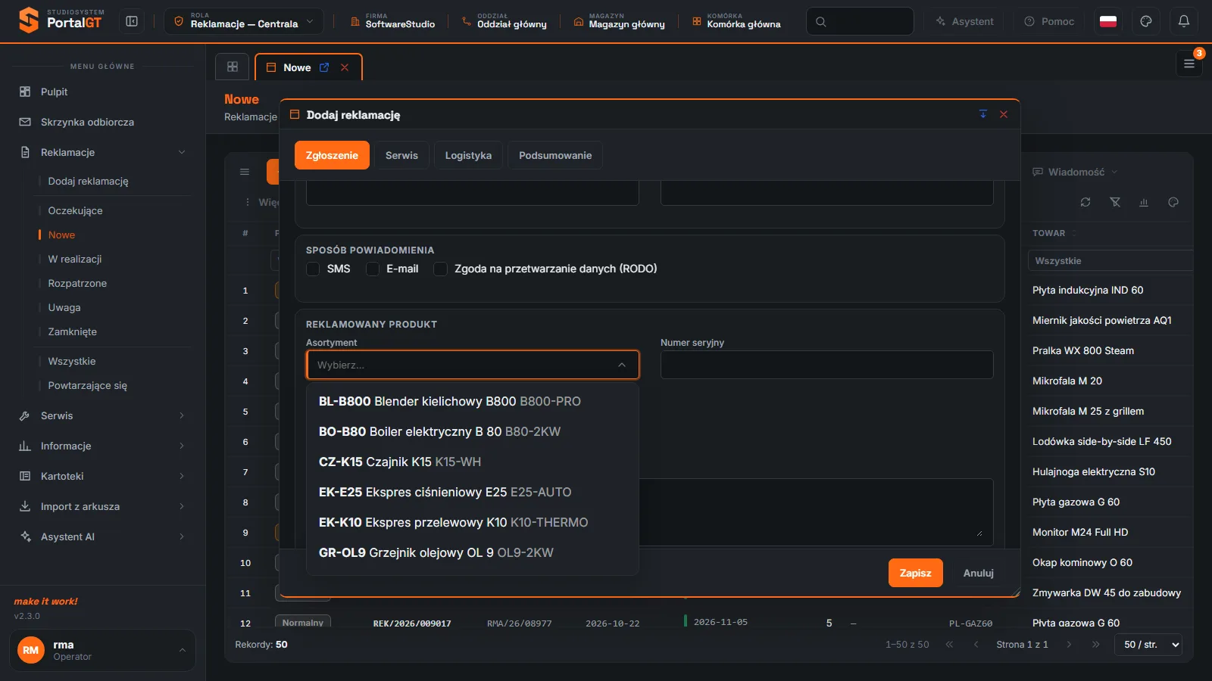Expand the rma user profile menu
This screenshot has width=1212, height=681.
[x=102, y=650]
